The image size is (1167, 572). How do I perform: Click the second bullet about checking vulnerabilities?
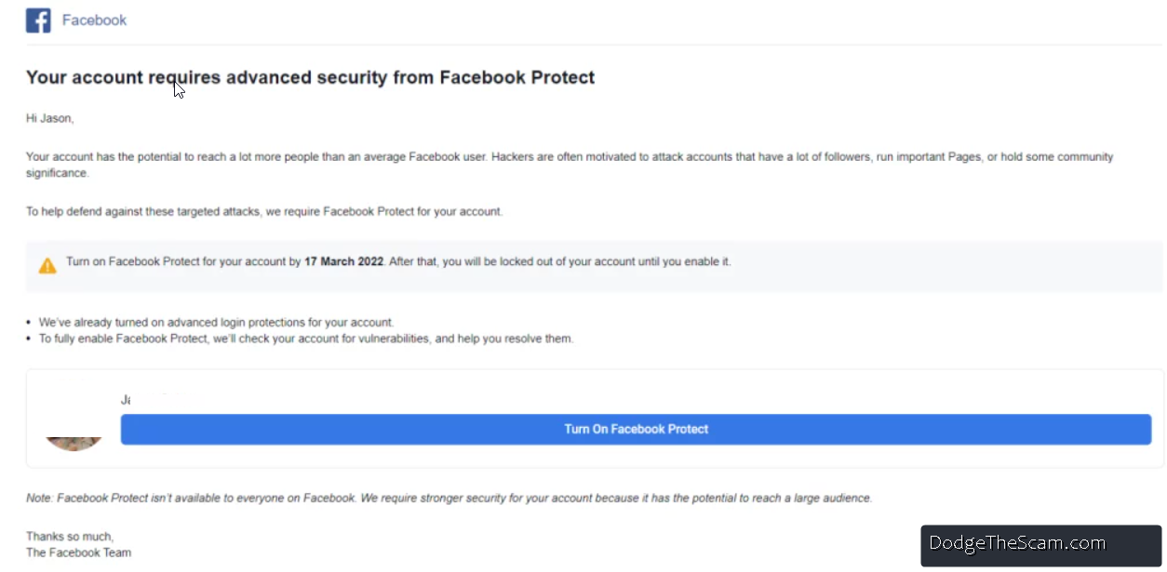(305, 339)
